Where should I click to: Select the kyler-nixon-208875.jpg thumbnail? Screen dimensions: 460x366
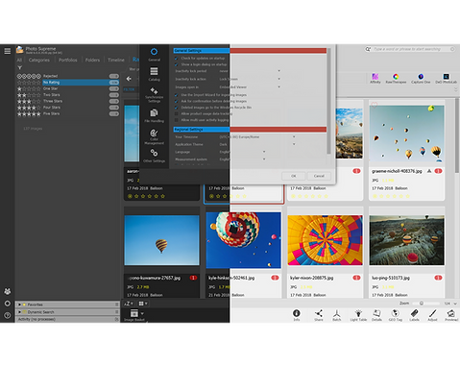tap(325, 240)
